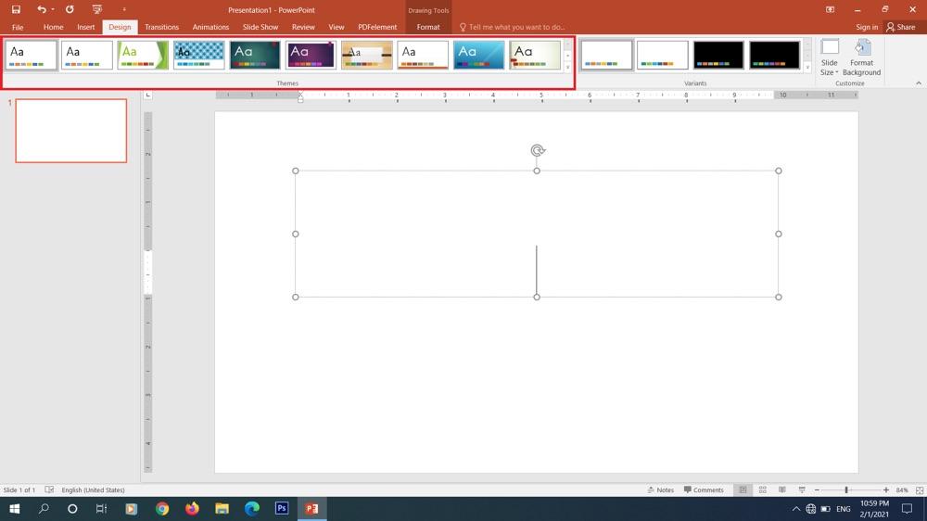Undo the last action
Image resolution: width=927 pixels, height=521 pixels.
click(41, 9)
